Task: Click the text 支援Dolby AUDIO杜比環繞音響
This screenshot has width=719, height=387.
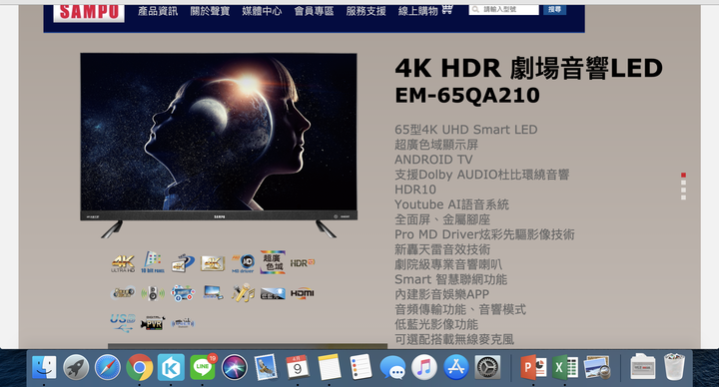Action: [x=482, y=175]
